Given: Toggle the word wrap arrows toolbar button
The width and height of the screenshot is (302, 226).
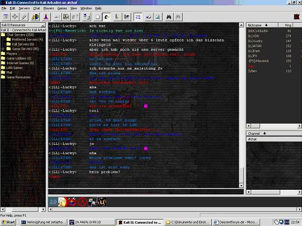Looking at the screenshot, I should pos(138,17).
